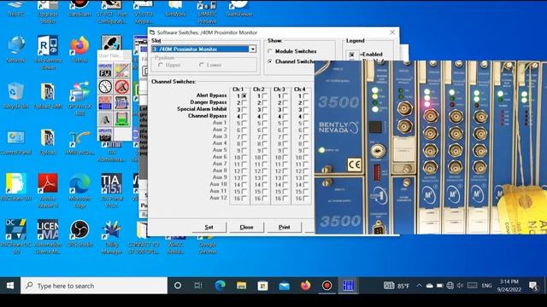This screenshot has height=307, width=547.
Task: Open the Recycle Bin desktop icon
Action: tap(16, 96)
